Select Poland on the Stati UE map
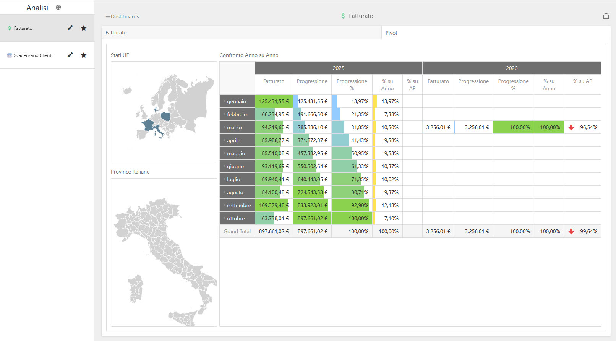This screenshot has width=616, height=341. click(165, 116)
